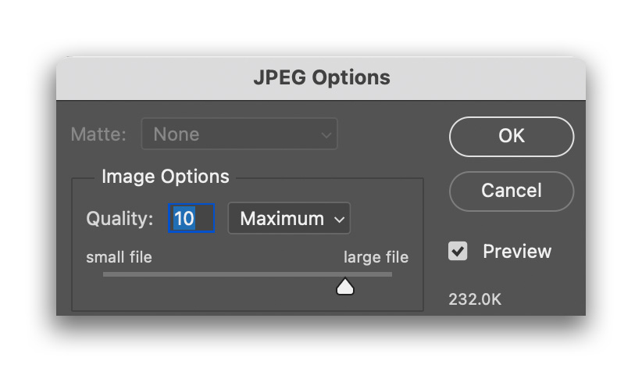The image size is (642, 372).
Task: Click the chevron in the Maximum dropdown
Action: [x=339, y=220]
